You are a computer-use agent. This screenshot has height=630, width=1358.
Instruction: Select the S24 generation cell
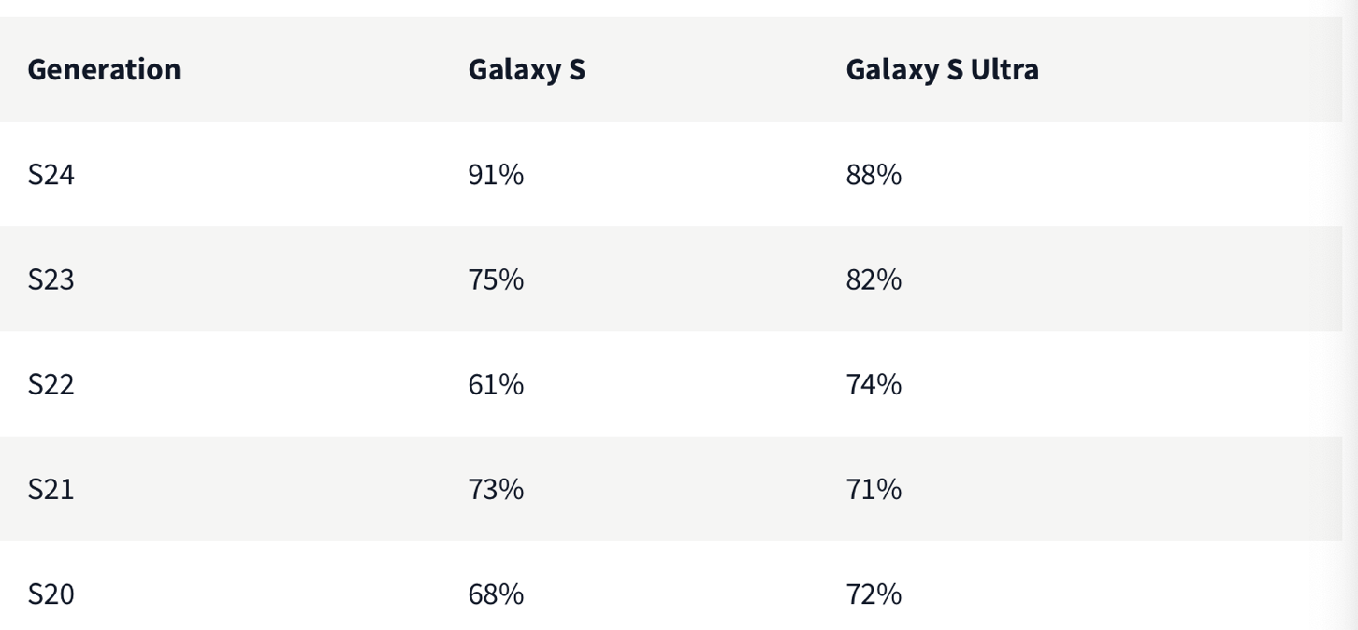click(51, 175)
